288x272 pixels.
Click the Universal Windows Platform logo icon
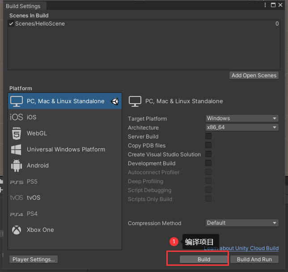coord(16,150)
